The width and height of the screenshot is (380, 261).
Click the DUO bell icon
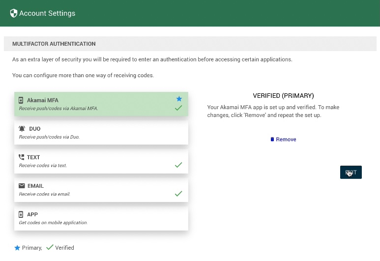22,129
